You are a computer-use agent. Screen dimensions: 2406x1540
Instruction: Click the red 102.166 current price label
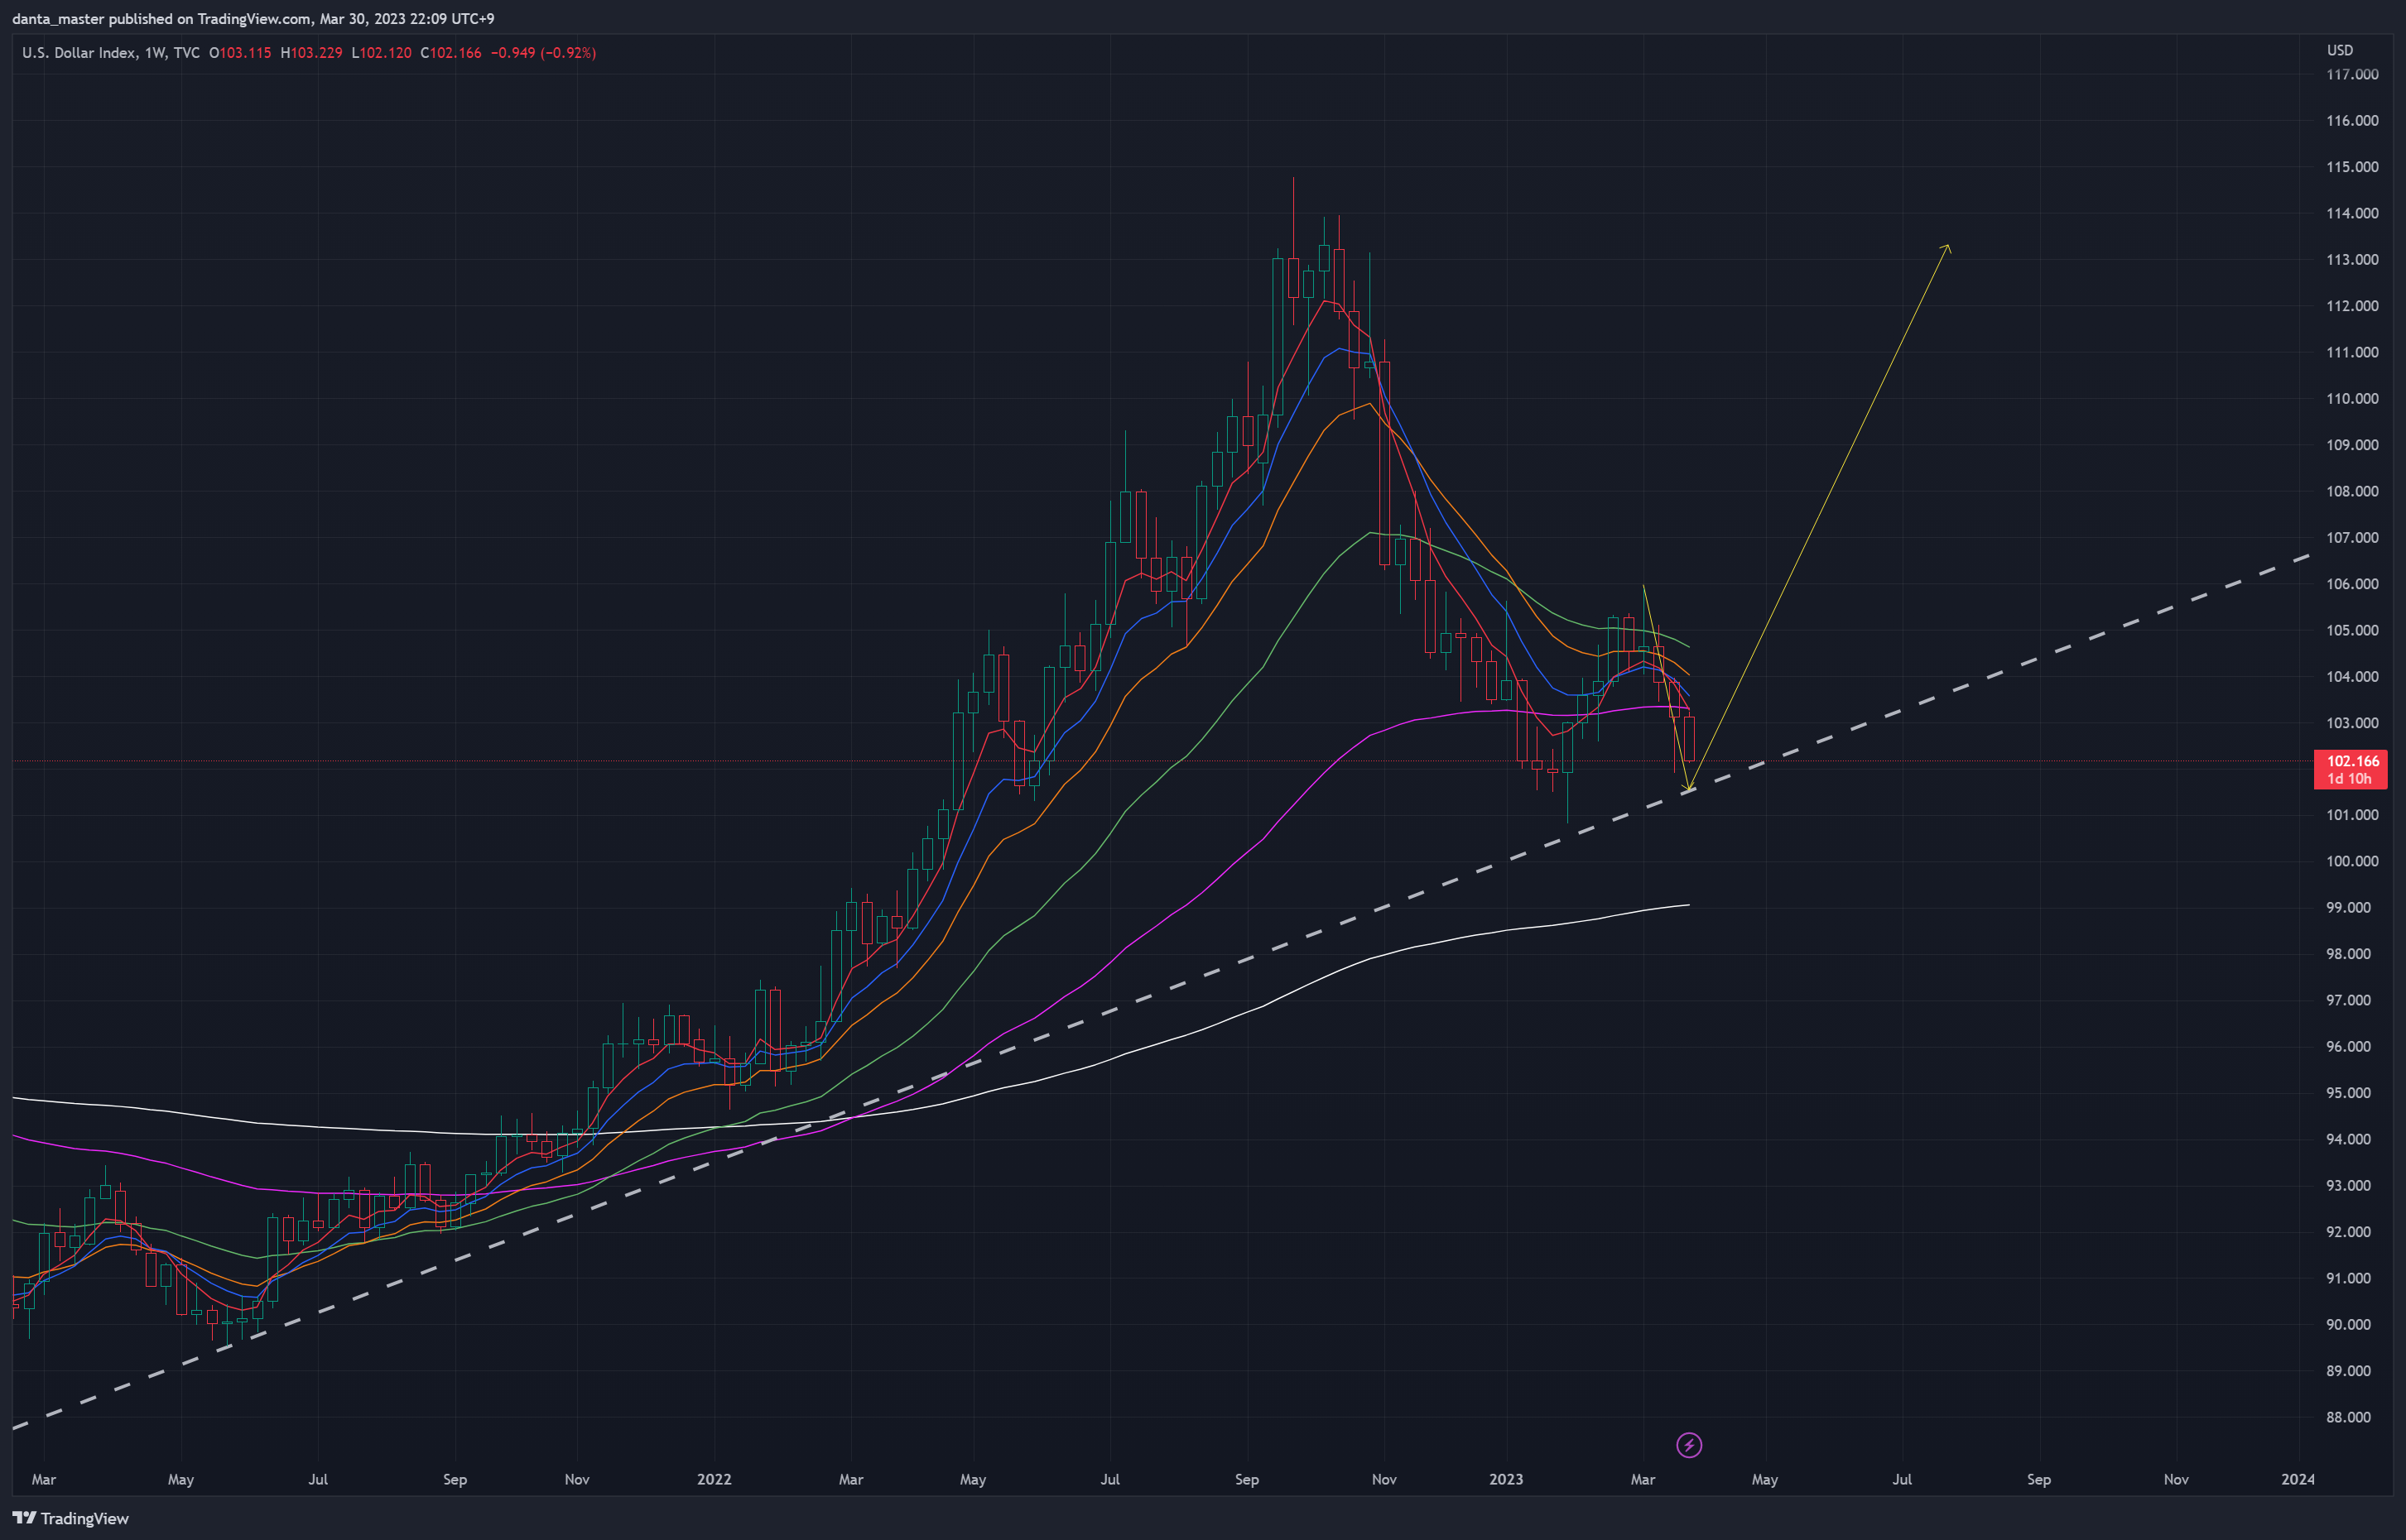(2351, 769)
